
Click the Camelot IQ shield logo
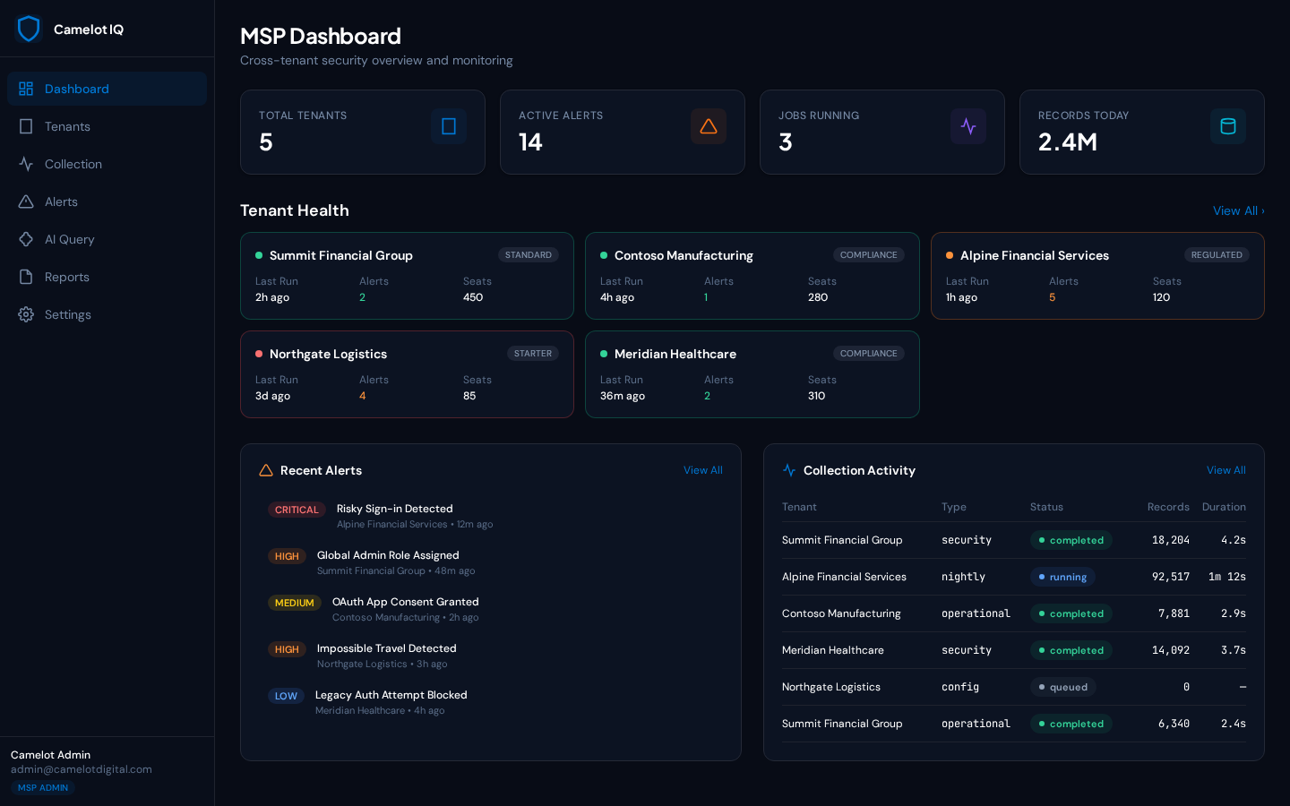(x=29, y=29)
